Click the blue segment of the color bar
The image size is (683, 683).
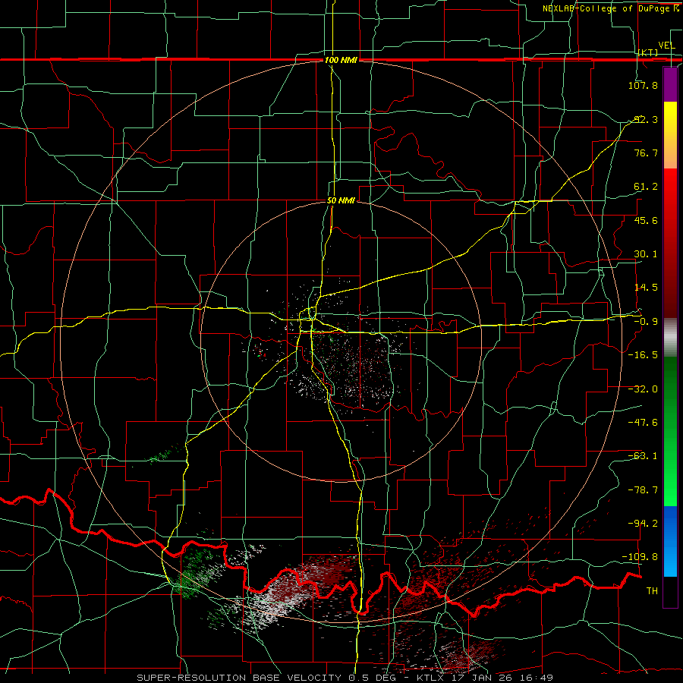click(670, 541)
